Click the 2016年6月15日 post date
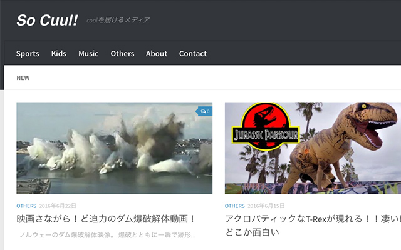 coord(266,206)
